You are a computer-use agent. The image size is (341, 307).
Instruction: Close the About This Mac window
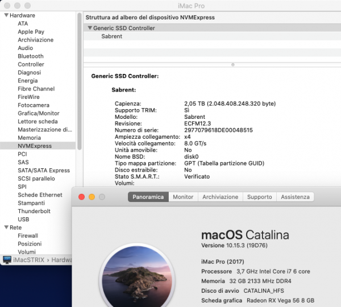click(81, 197)
